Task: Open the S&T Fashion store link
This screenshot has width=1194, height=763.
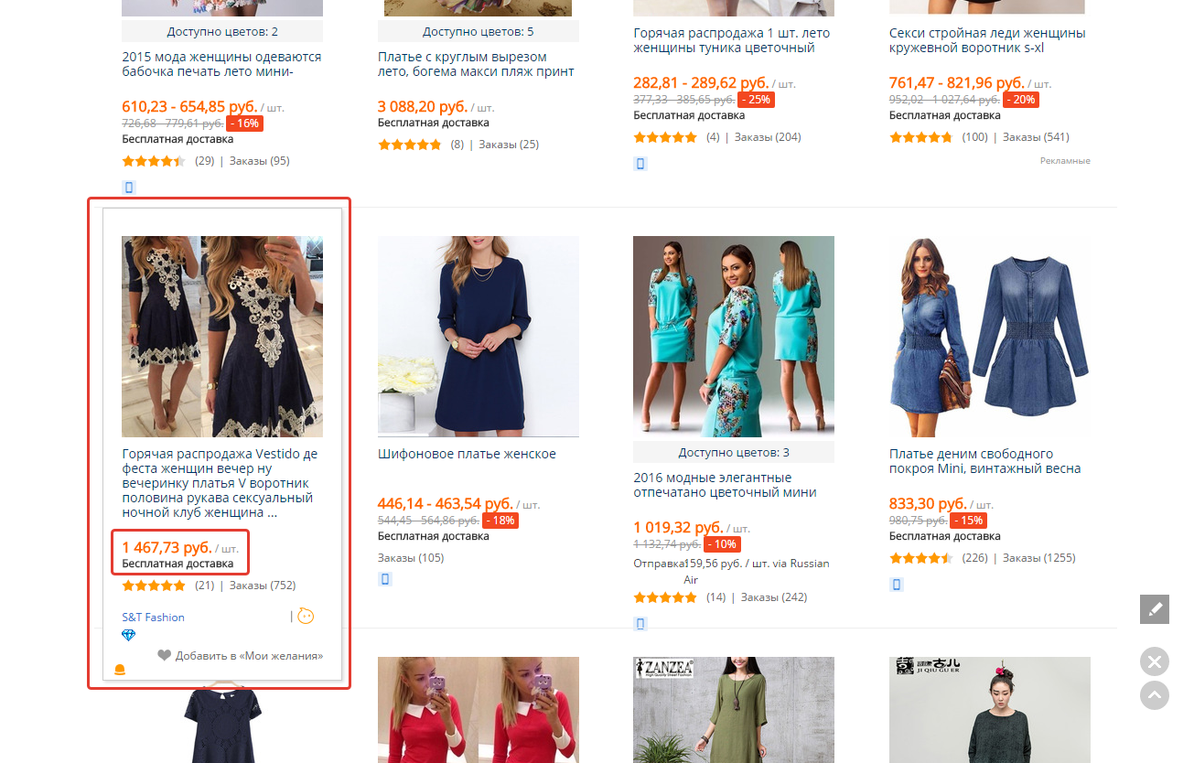Action: coord(153,617)
